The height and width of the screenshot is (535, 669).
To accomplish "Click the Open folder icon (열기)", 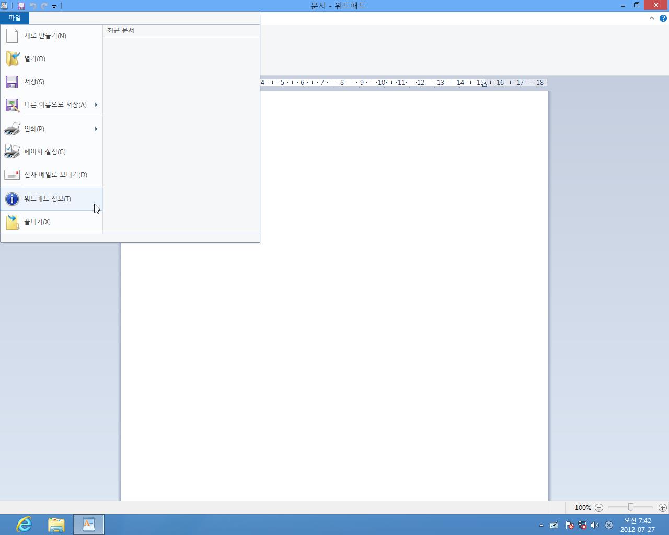I will click(12, 59).
